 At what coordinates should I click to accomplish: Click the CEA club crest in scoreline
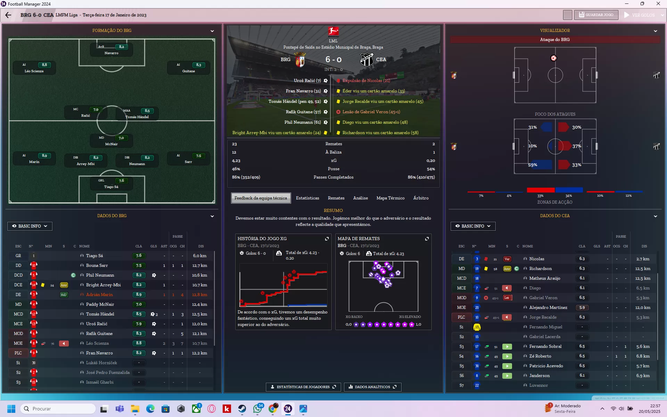(367, 59)
